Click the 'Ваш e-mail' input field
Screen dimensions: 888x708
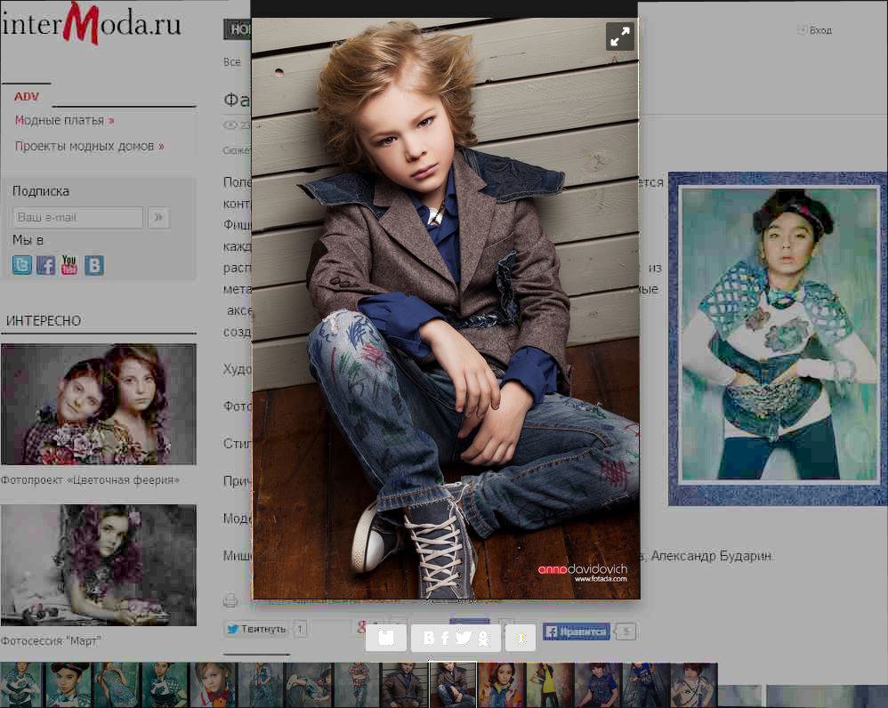click(77, 217)
